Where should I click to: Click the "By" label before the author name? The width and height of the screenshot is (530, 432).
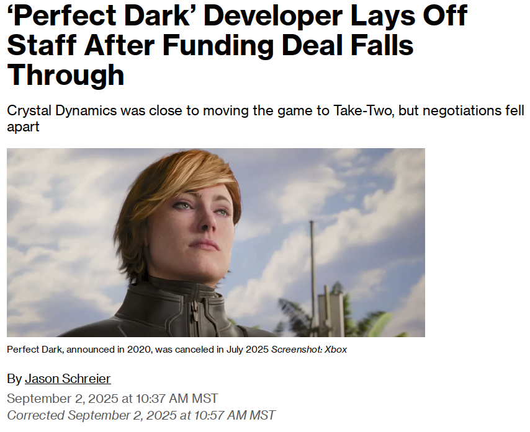[14, 379]
